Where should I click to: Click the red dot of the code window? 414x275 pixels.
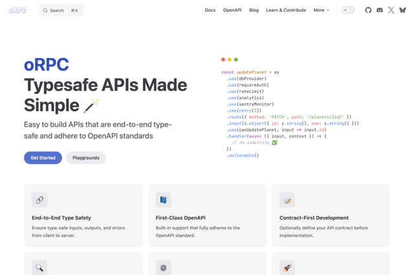(223, 59)
